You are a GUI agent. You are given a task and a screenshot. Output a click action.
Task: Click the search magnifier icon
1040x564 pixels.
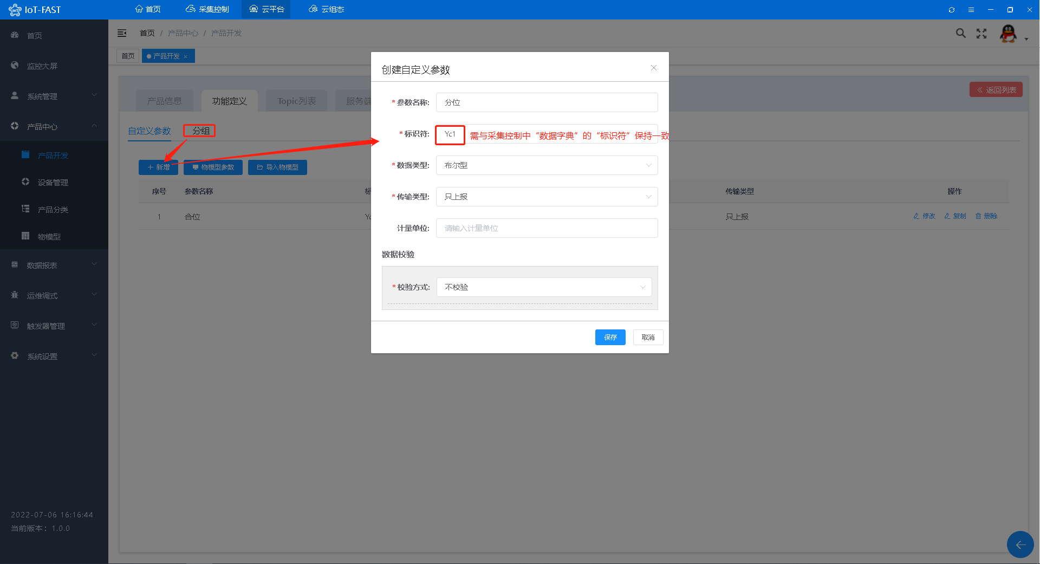961,33
